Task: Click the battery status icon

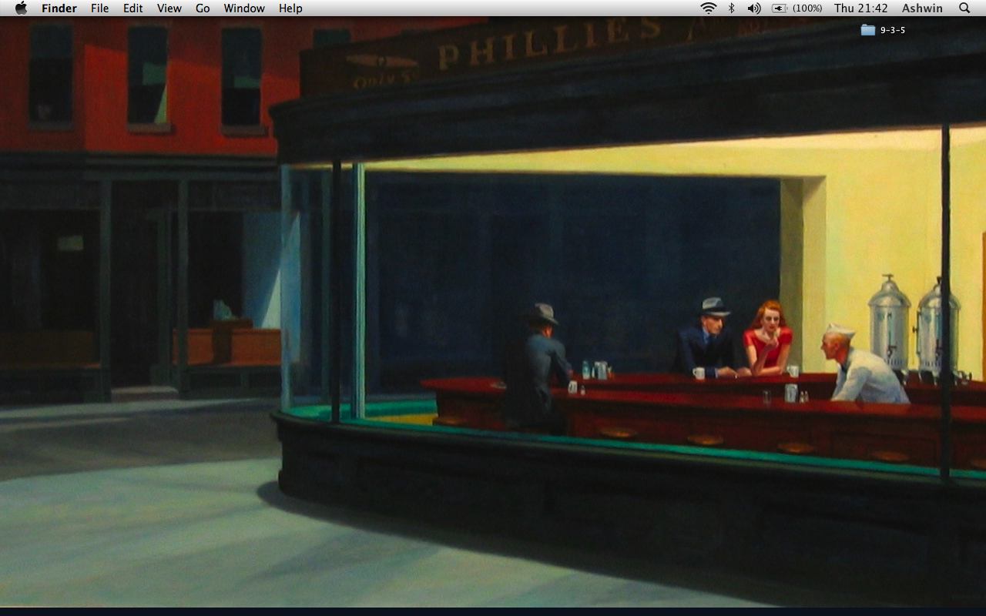Action: click(x=780, y=8)
